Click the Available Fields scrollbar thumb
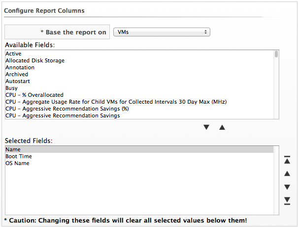Screen dimensions: 298x227 coord(276,54)
